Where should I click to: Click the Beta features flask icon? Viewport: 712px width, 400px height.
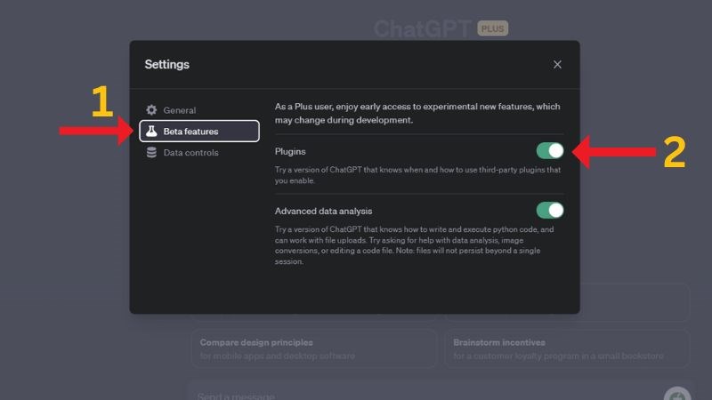[x=151, y=131]
